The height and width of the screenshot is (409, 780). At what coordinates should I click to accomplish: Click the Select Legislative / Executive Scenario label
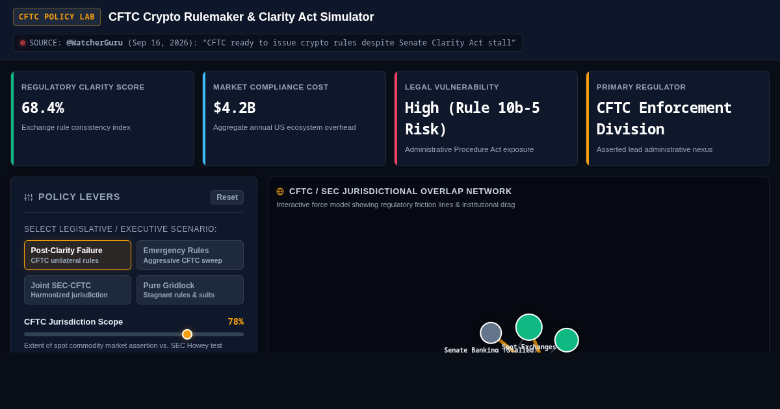(x=121, y=229)
